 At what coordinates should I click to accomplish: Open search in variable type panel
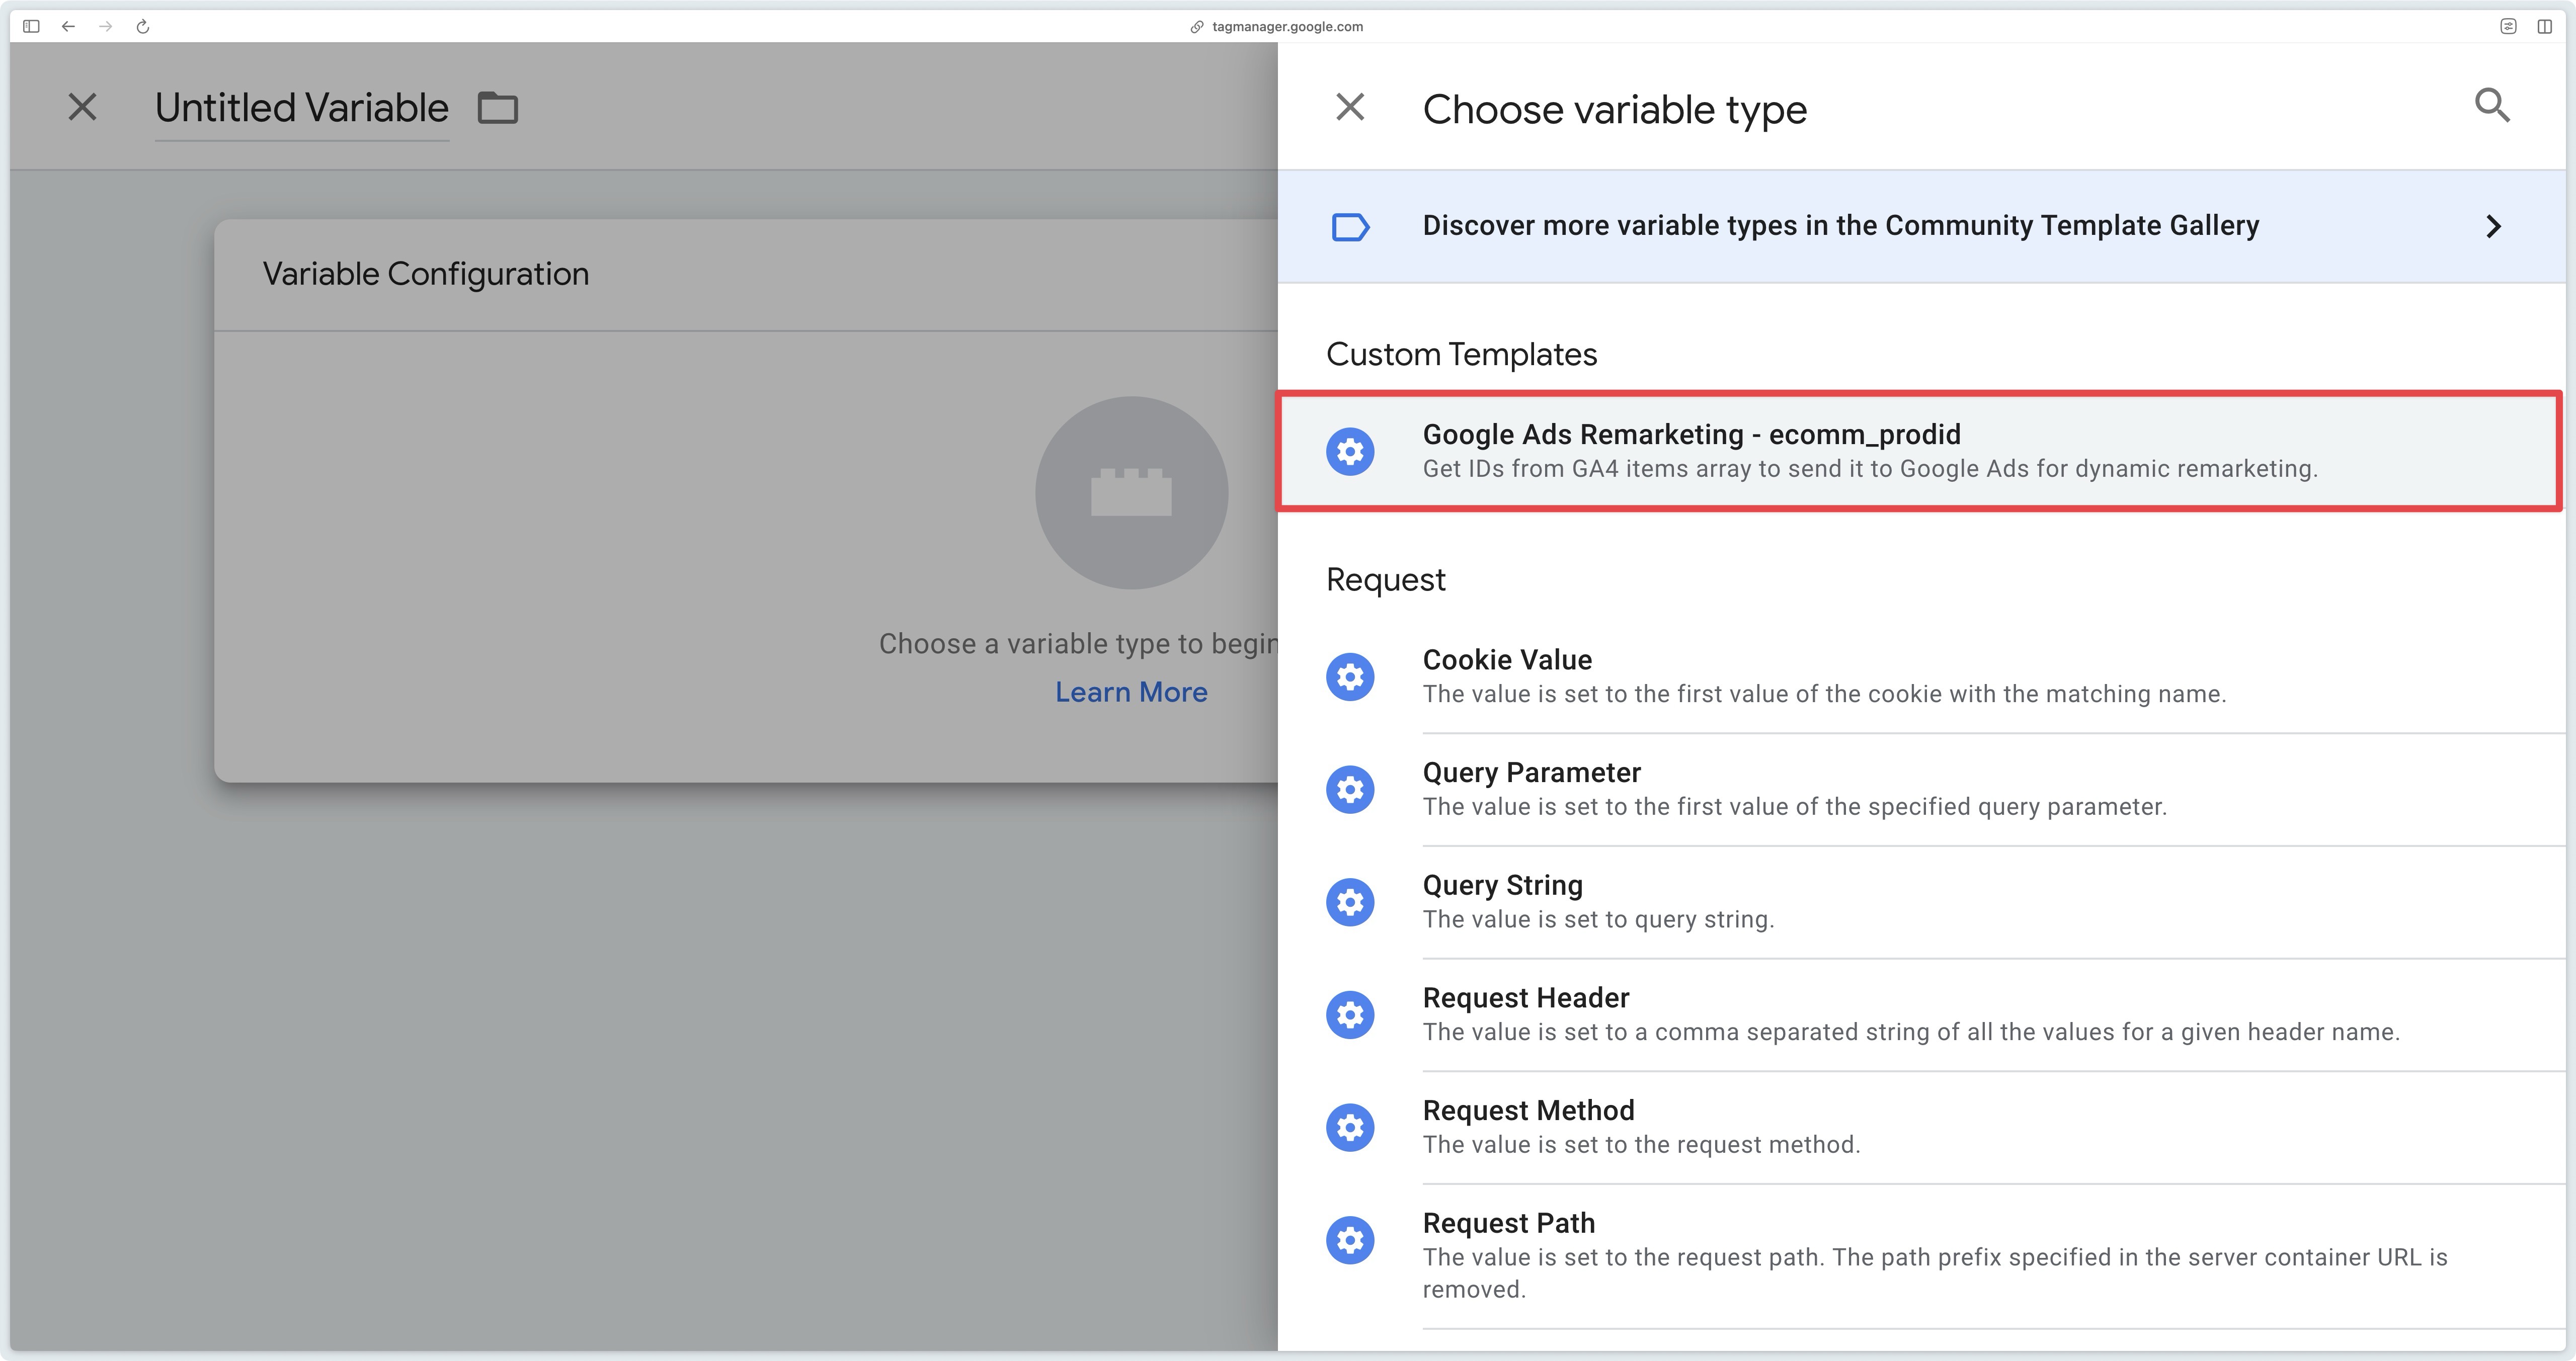[2492, 105]
